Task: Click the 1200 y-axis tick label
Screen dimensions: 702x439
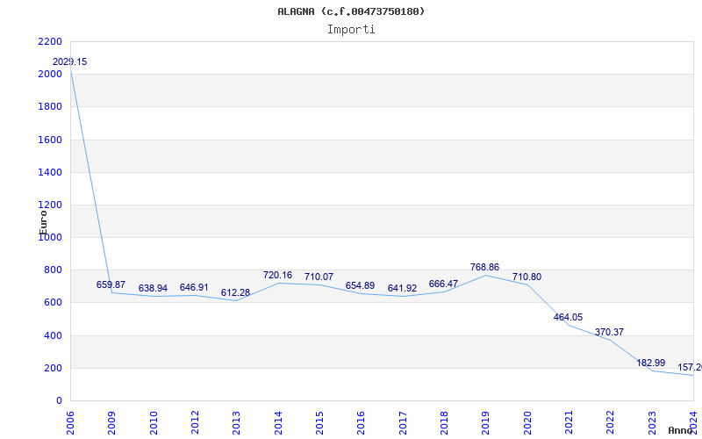Action: (x=50, y=205)
